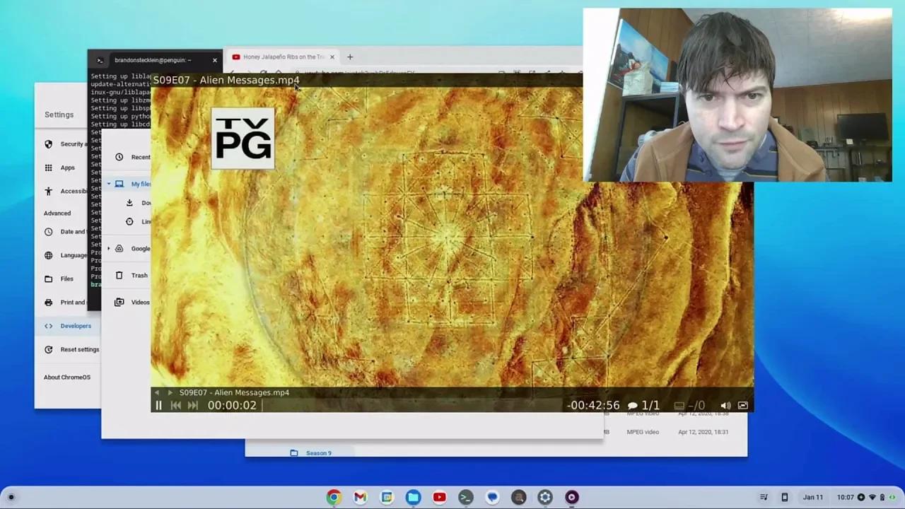Expand the Advanced section in Settings
905x509 pixels.
57,213
